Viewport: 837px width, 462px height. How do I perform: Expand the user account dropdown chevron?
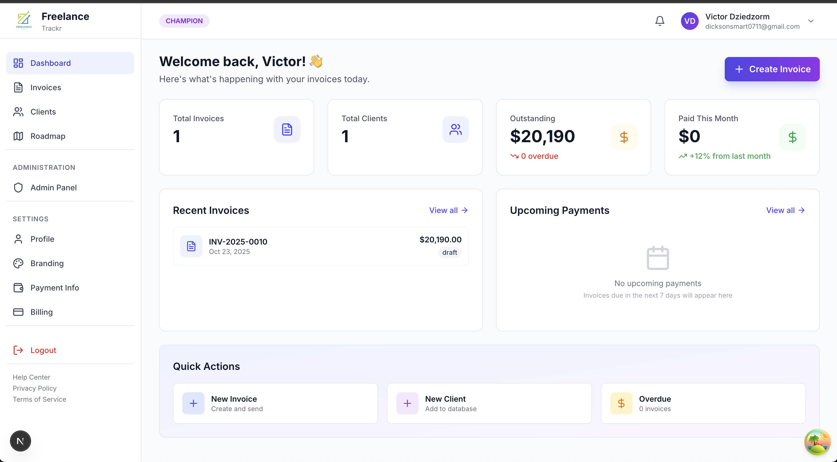point(811,21)
